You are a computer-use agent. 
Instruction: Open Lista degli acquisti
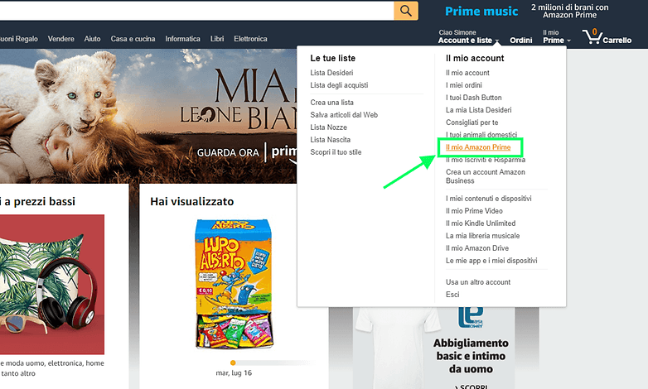pos(339,85)
